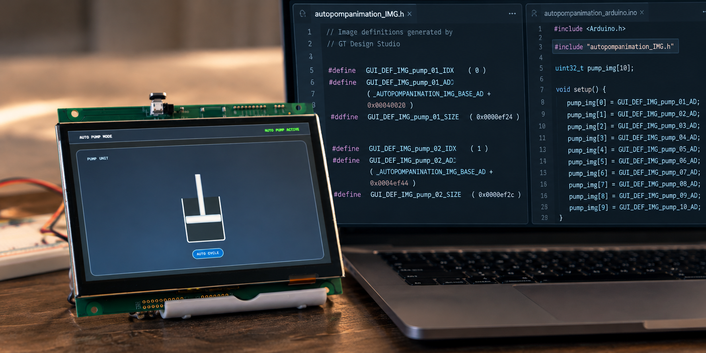Viewport: 706px width, 353px height.
Task: Tap the AUTO PUMP ACTIVE status label
Action: [x=282, y=130]
